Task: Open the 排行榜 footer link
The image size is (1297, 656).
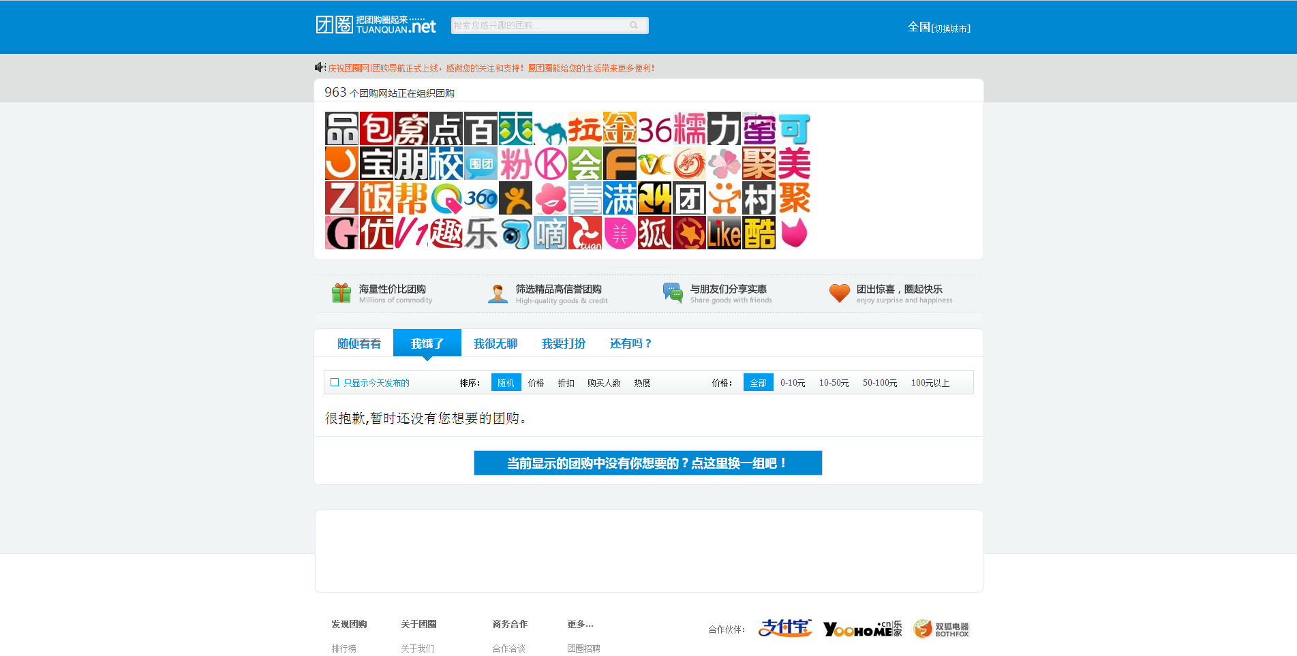Action: coord(344,649)
